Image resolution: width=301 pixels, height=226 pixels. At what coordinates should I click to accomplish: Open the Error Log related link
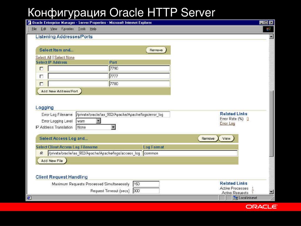pyautogui.click(x=227, y=123)
